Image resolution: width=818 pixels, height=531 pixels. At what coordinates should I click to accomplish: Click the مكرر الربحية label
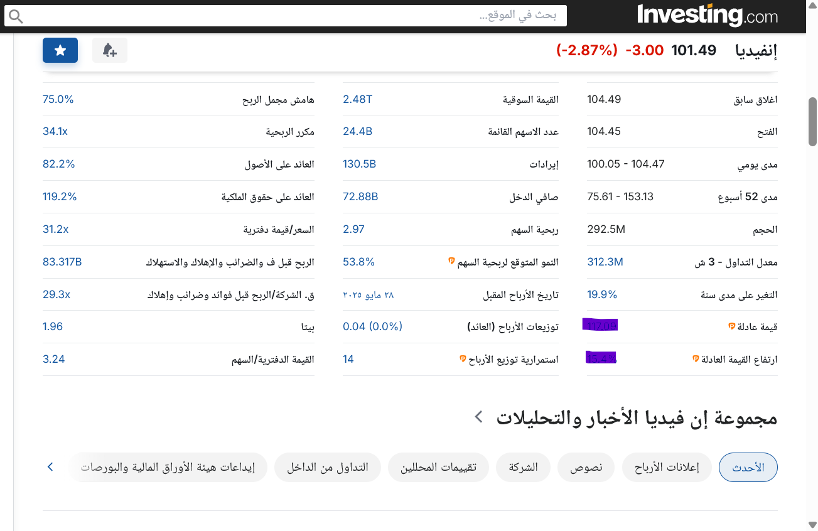click(x=290, y=132)
